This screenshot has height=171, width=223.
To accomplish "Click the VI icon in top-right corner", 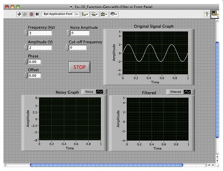I will (215, 14).
